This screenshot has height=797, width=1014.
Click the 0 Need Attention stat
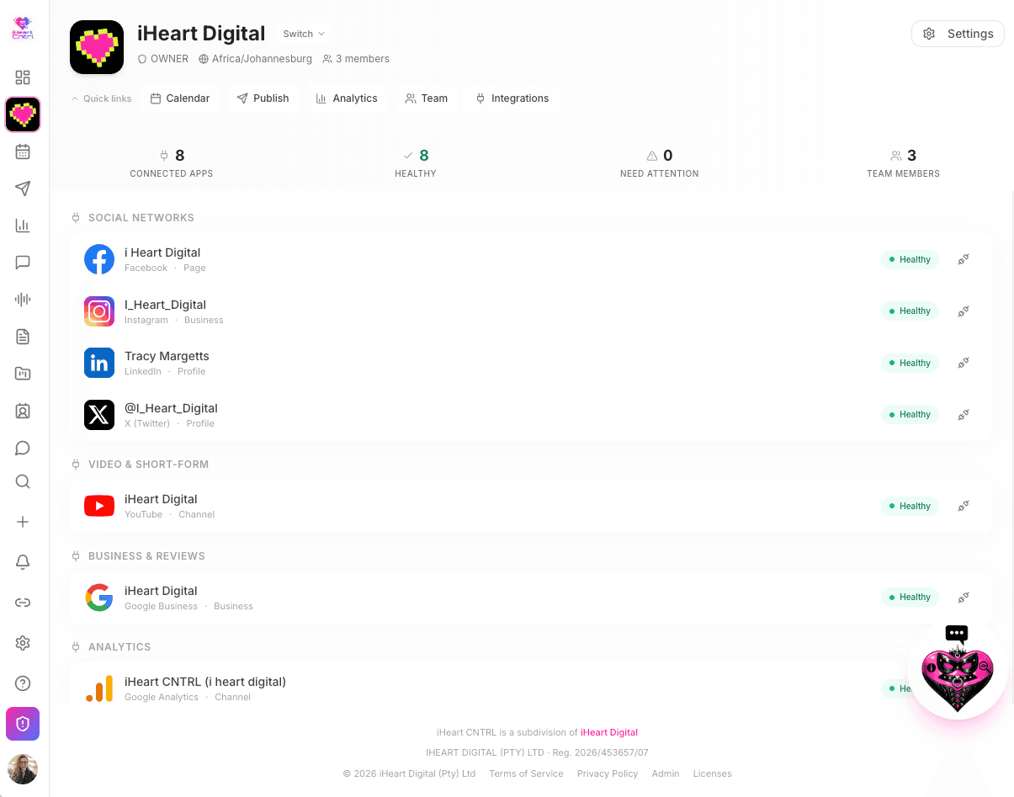[x=660, y=163]
